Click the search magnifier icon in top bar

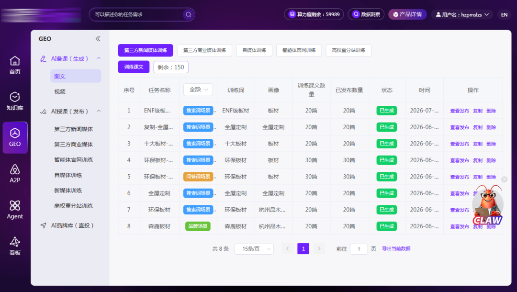[188, 14]
